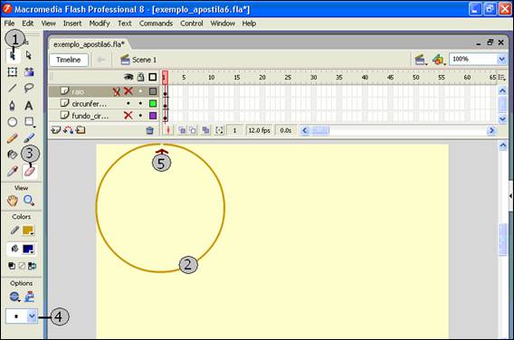Select the Gradient Transform tool

(x=29, y=71)
